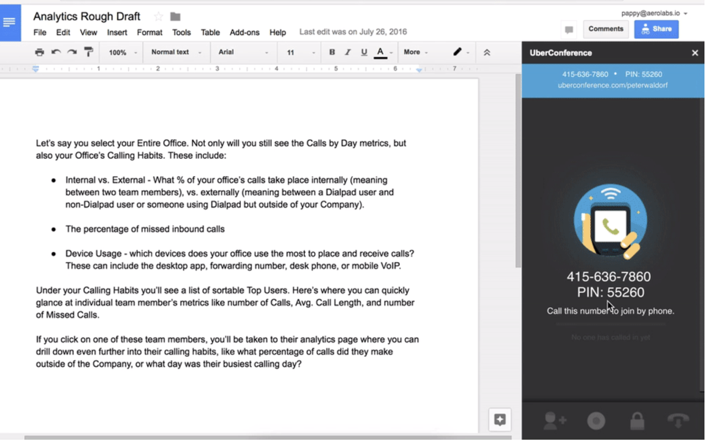Click the document's vertical scrollbar
This screenshot has width=710, height=443.
tap(518, 171)
